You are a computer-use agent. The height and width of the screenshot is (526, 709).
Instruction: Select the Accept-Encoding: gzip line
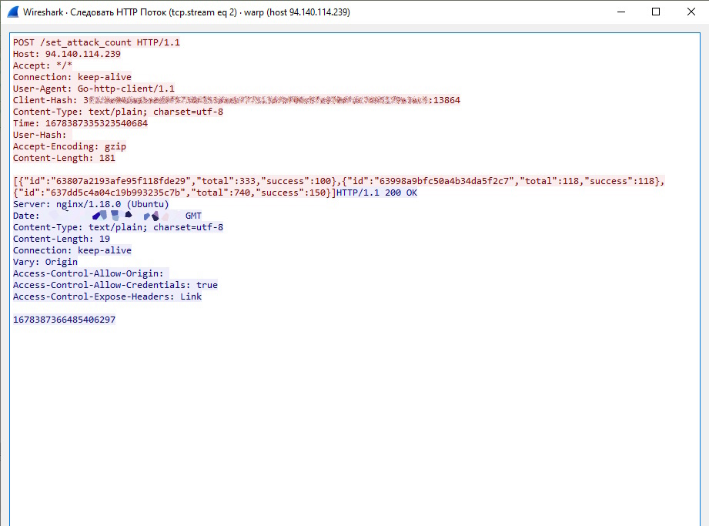click(x=69, y=146)
